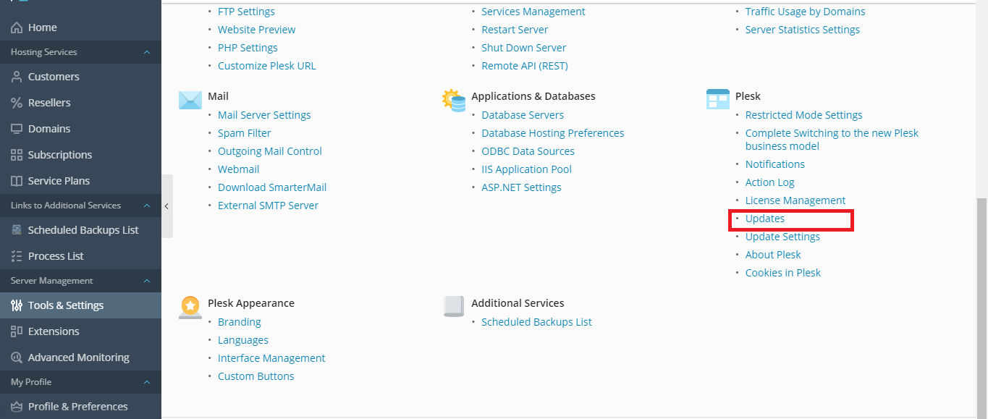Click the Tools & Settings sliders icon
The height and width of the screenshot is (419, 988).
[17, 305]
